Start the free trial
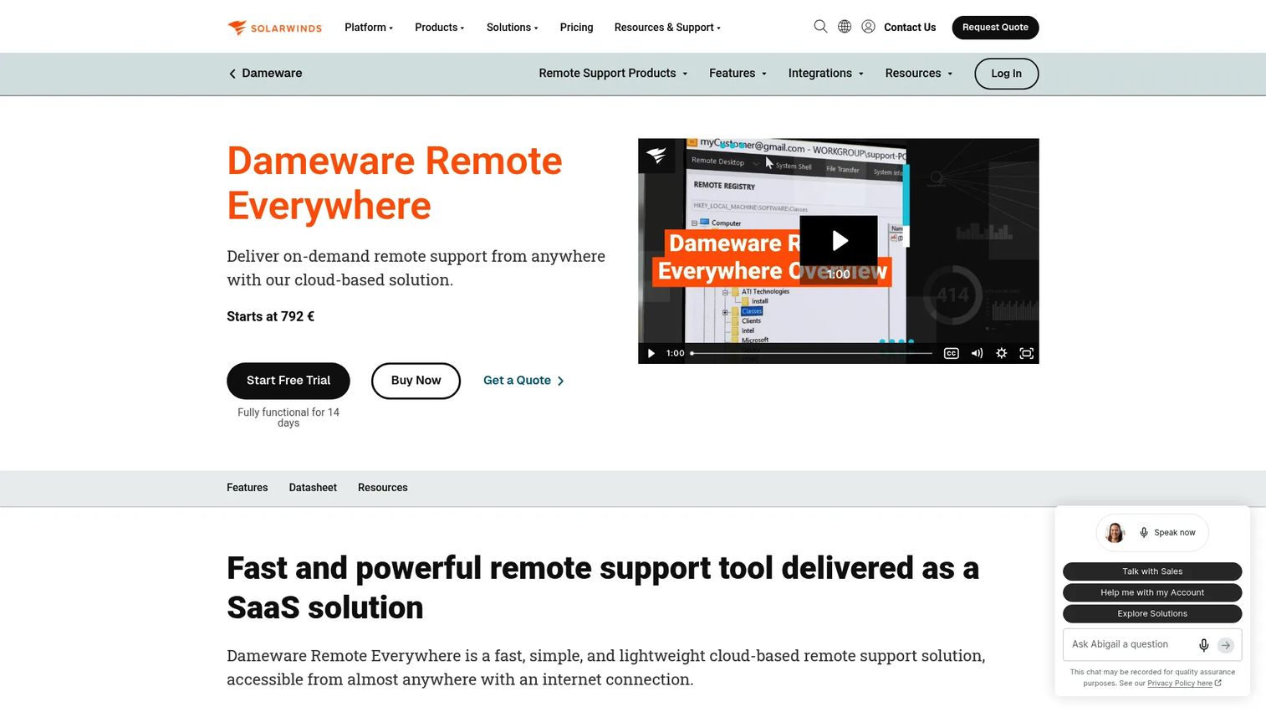 point(288,381)
